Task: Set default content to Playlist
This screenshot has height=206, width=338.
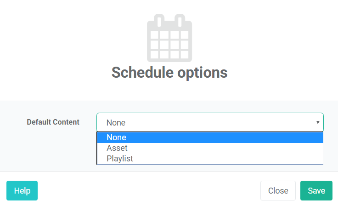Action: tap(210, 159)
